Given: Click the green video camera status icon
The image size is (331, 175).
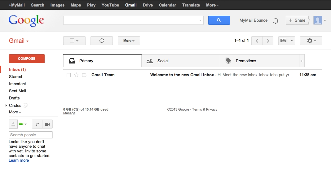Looking at the screenshot, I should click(x=21, y=124).
